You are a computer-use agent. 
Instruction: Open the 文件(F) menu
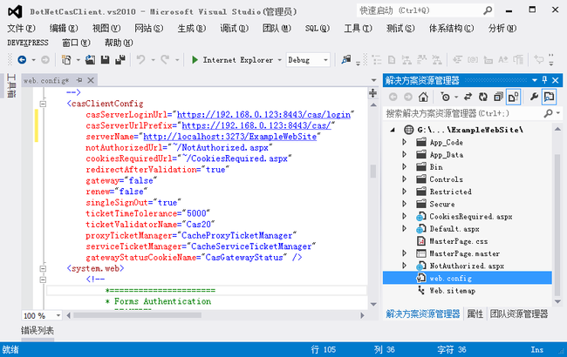[x=21, y=28]
